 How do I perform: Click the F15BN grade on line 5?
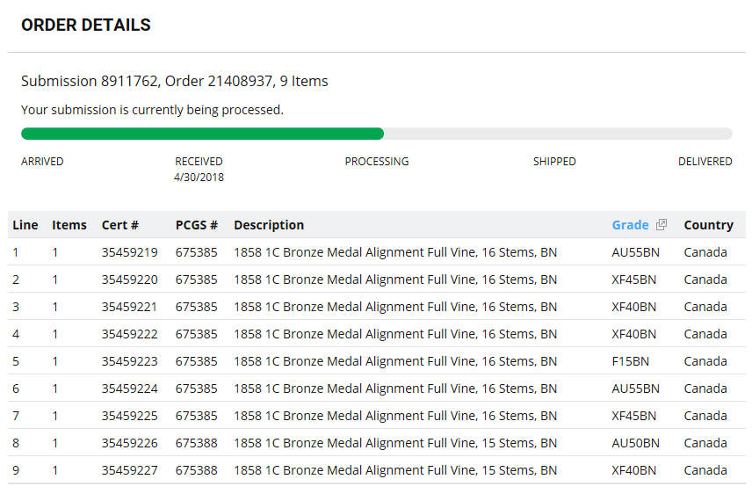(630, 361)
